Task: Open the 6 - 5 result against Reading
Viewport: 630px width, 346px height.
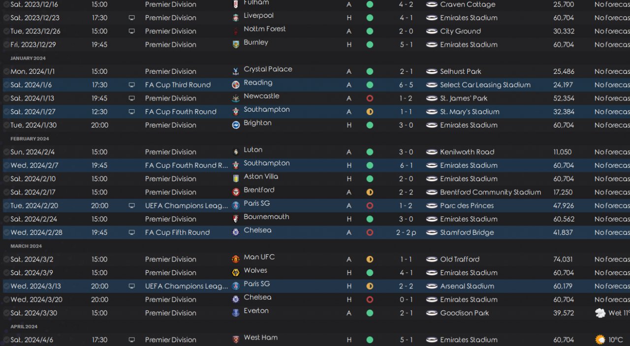Action: click(x=406, y=85)
